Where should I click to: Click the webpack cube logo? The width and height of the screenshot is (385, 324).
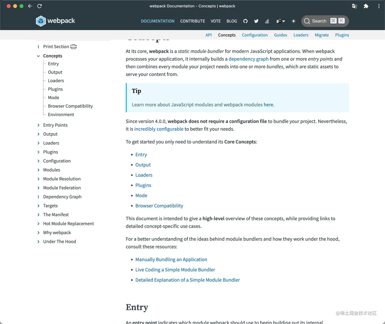point(41,21)
